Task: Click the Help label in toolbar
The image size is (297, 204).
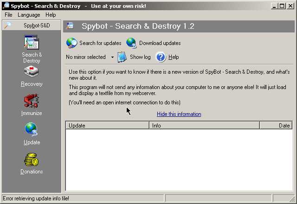Action: [x=174, y=57]
